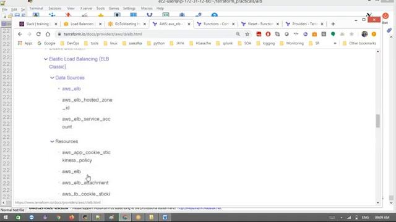Open the Chrome profile avatar
This screenshot has height=222, width=396.
click(x=364, y=34)
